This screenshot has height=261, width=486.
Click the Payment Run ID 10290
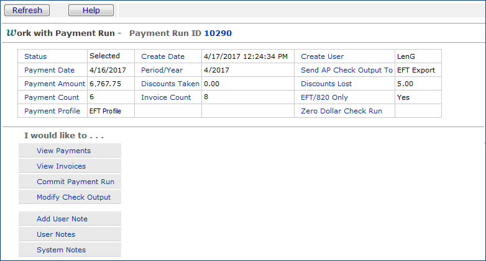[218, 33]
